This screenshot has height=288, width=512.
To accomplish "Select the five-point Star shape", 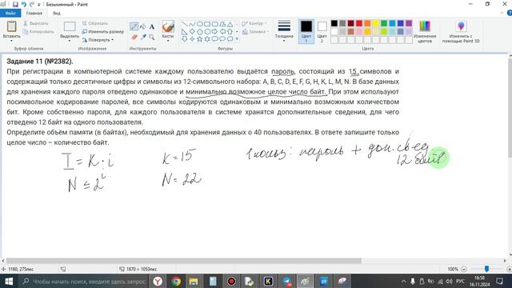I will 199,39.
